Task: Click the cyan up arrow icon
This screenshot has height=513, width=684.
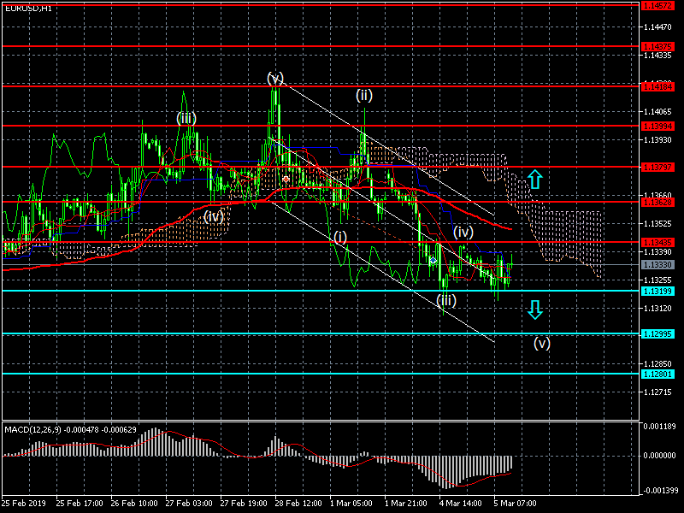Action: pyautogui.click(x=535, y=180)
